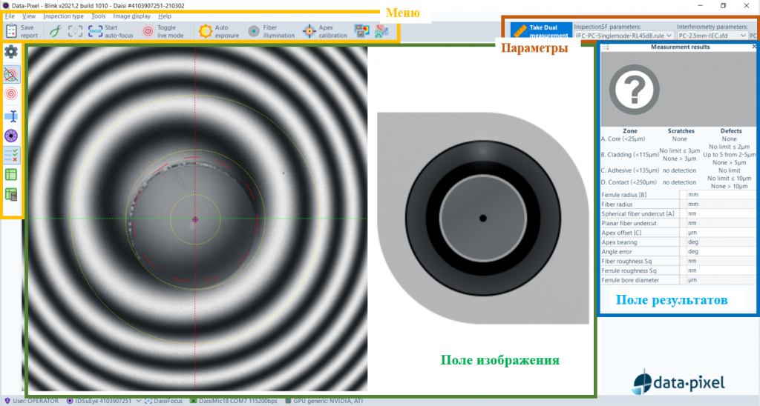Click the green spreadsheet with calculator icon
This screenshot has height=406, width=760.
pyautogui.click(x=11, y=194)
